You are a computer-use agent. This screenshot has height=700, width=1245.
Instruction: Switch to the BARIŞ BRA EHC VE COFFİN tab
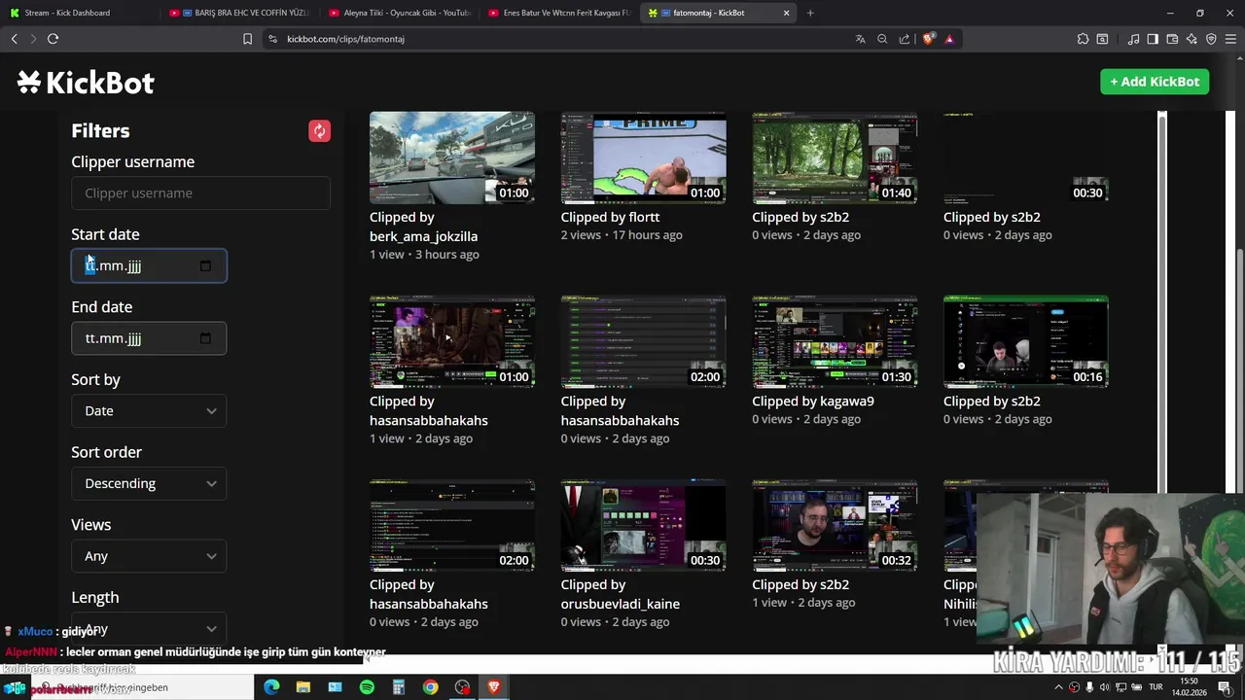coord(238,13)
